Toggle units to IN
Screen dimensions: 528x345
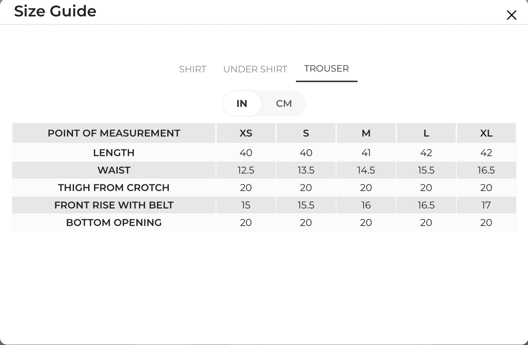[x=242, y=103]
